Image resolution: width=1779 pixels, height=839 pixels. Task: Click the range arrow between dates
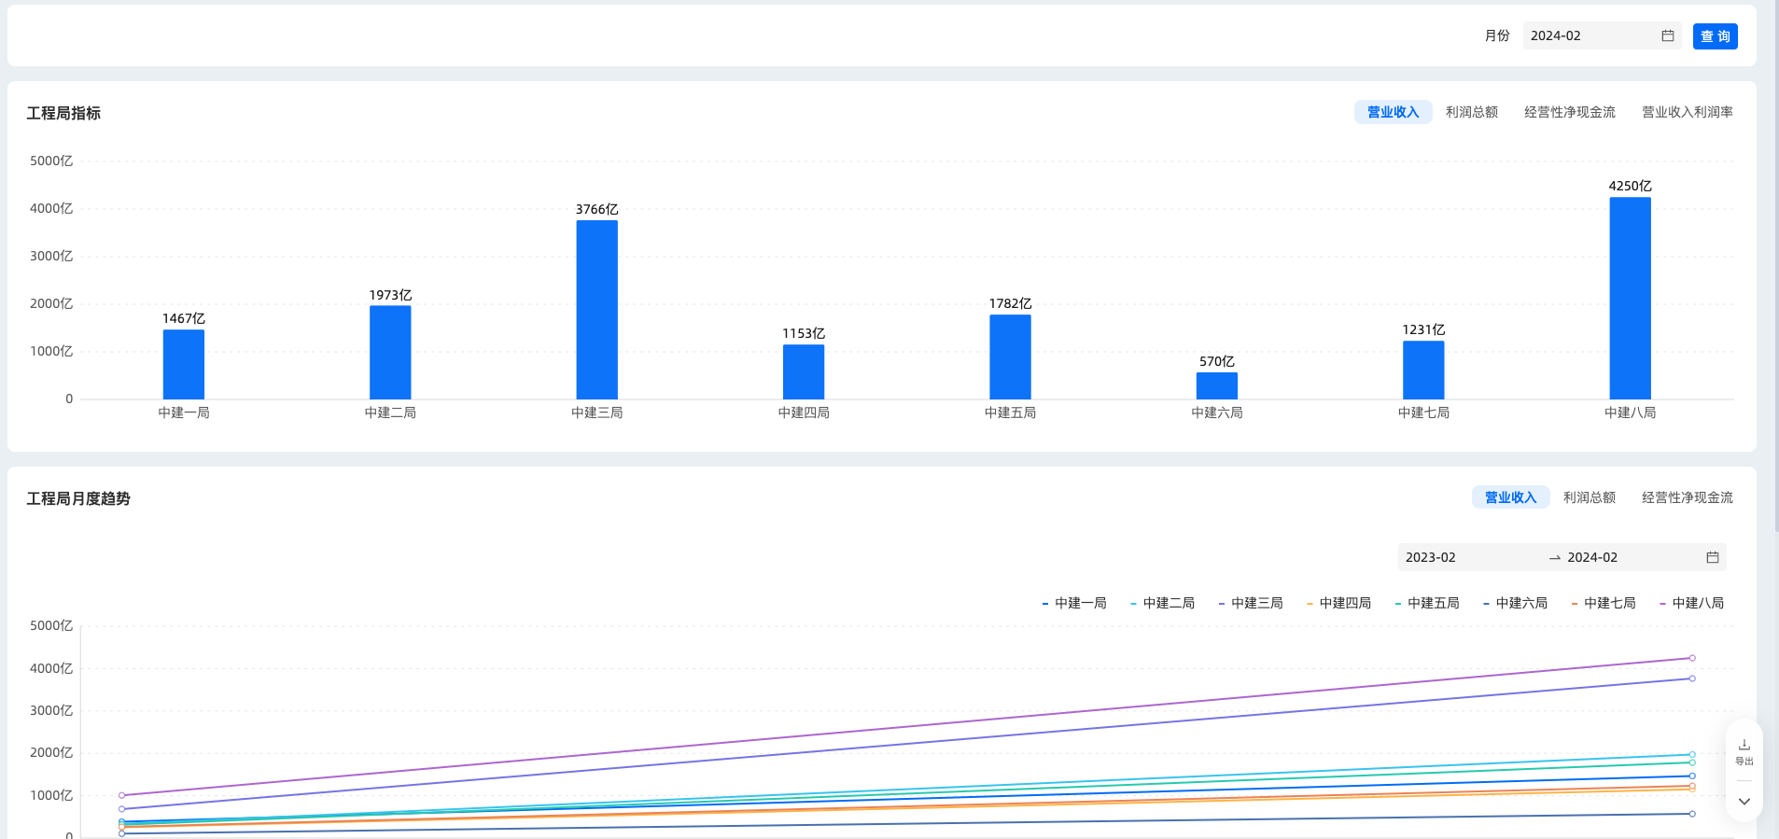1554,558
